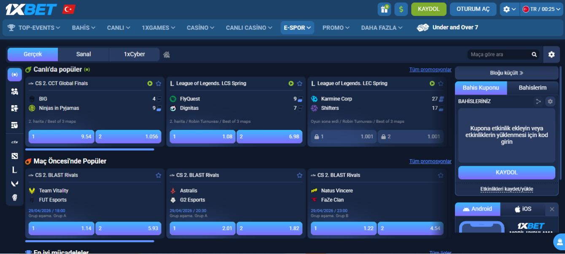This screenshot has width=565, height=254.
Task: Expand the PROMO menu
Action: coord(336,28)
